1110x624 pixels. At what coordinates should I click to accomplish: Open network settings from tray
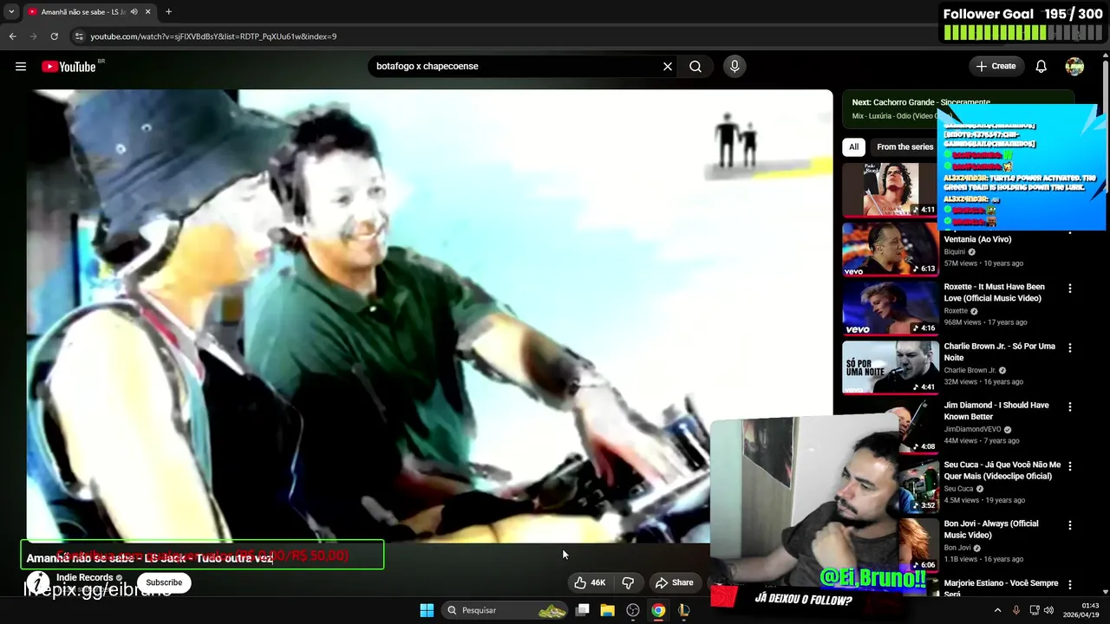[1035, 610]
